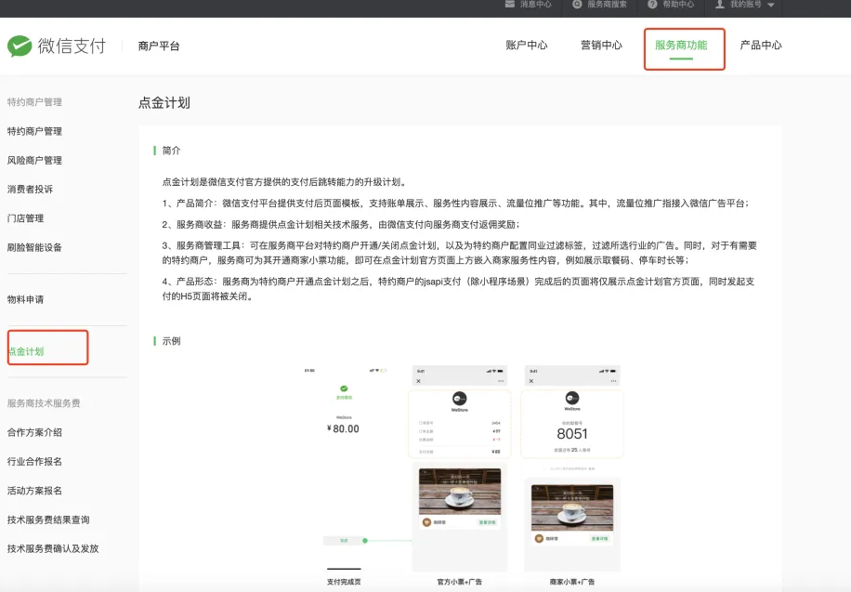Click the green payment success checkmark icon
This screenshot has height=592, width=851.
coord(344,388)
